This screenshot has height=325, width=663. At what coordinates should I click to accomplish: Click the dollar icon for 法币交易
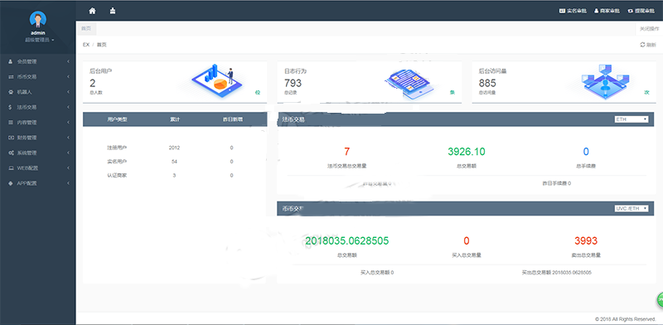[x=11, y=107]
